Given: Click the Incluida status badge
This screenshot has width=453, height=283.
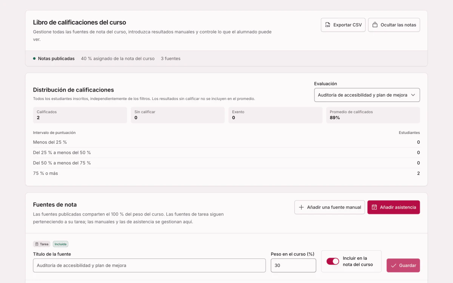Looking at the screenshot, I should (x=60, y=244).
